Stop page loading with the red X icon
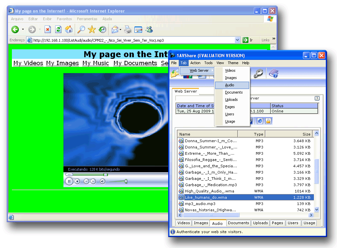The image size is (337, 248). click(x=48, y=29)
